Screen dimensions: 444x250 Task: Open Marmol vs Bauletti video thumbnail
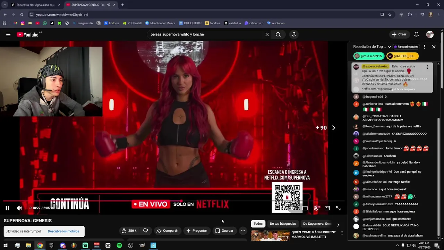270,235
